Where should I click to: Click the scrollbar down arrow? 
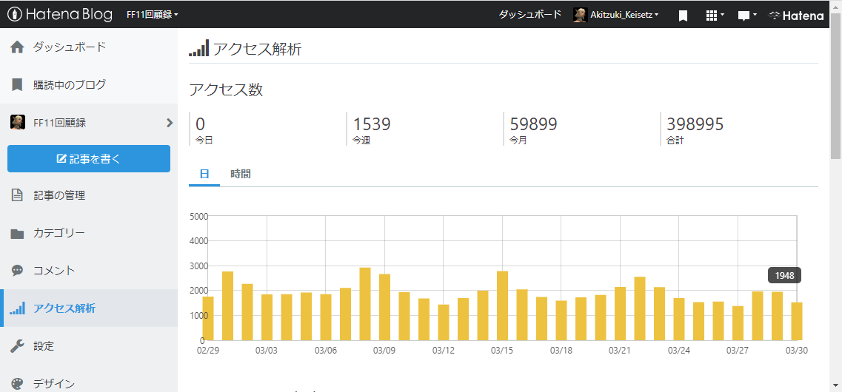tap(836, 385)
